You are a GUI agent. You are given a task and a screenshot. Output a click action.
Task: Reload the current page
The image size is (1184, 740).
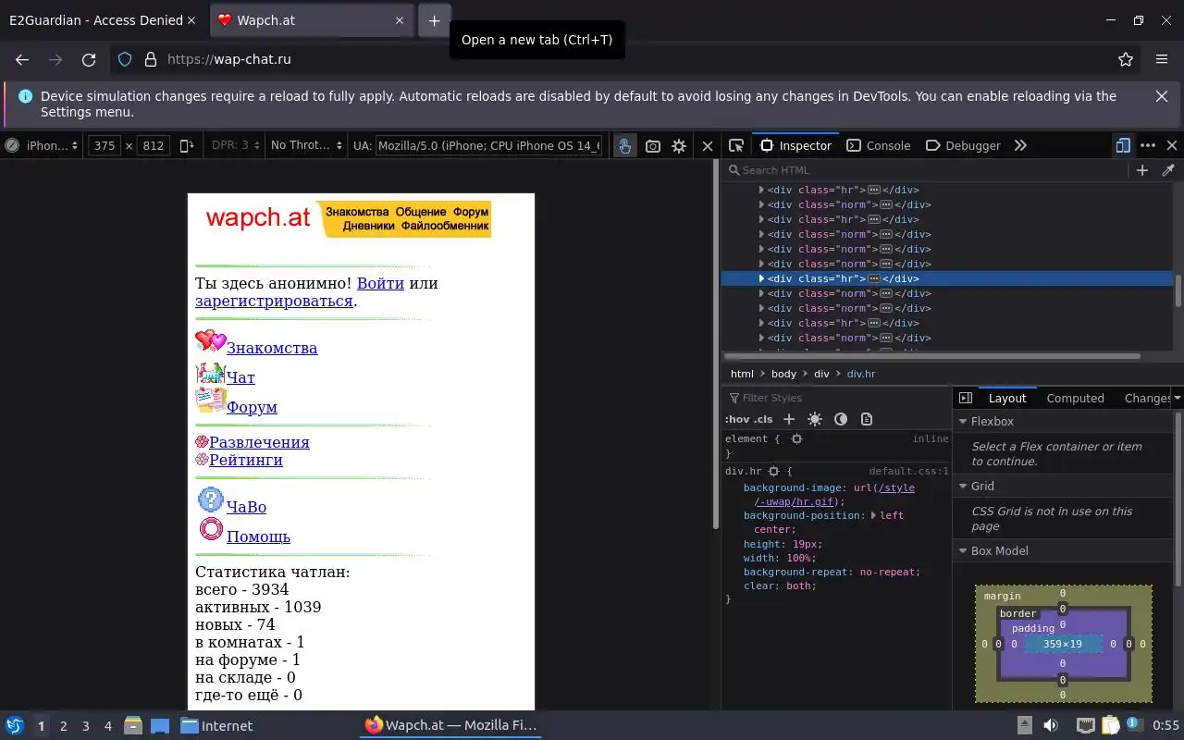point(89,59)
